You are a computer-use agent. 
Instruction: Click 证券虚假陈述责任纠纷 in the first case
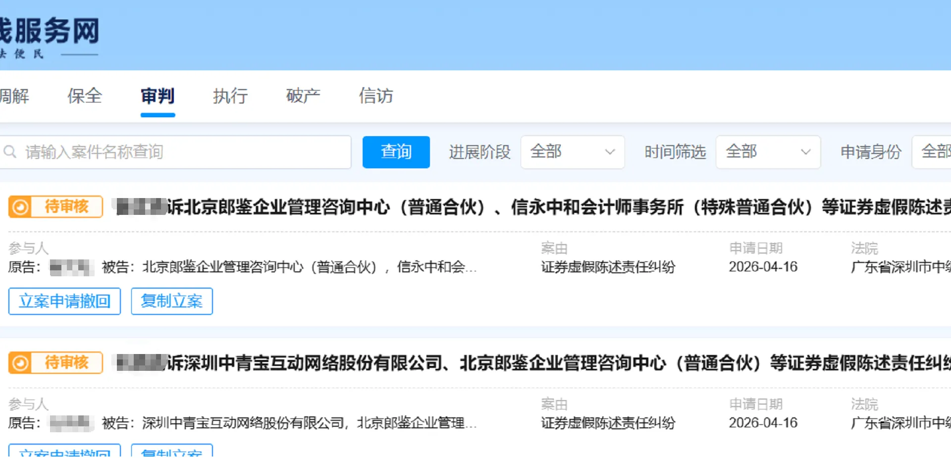608,267
